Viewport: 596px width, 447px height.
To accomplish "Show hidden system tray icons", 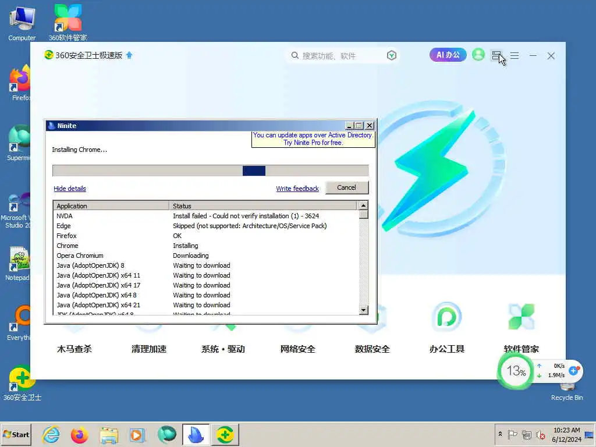I will tap(500, 434).
